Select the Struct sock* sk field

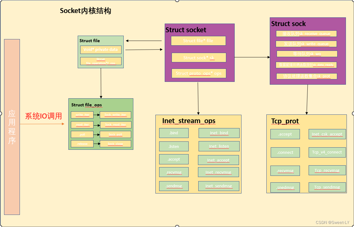(x=198, y=58)
